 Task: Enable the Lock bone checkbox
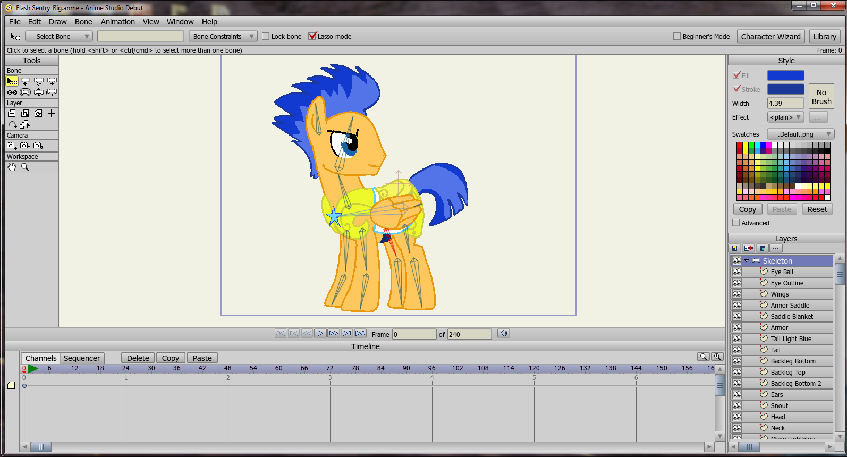tap(266, 36)
